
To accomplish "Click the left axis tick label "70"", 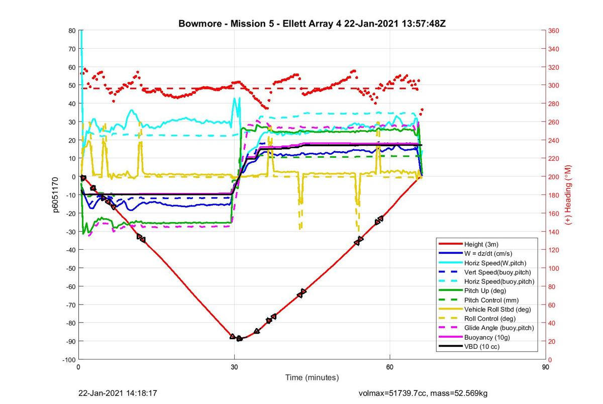I will tap(71, 49).
